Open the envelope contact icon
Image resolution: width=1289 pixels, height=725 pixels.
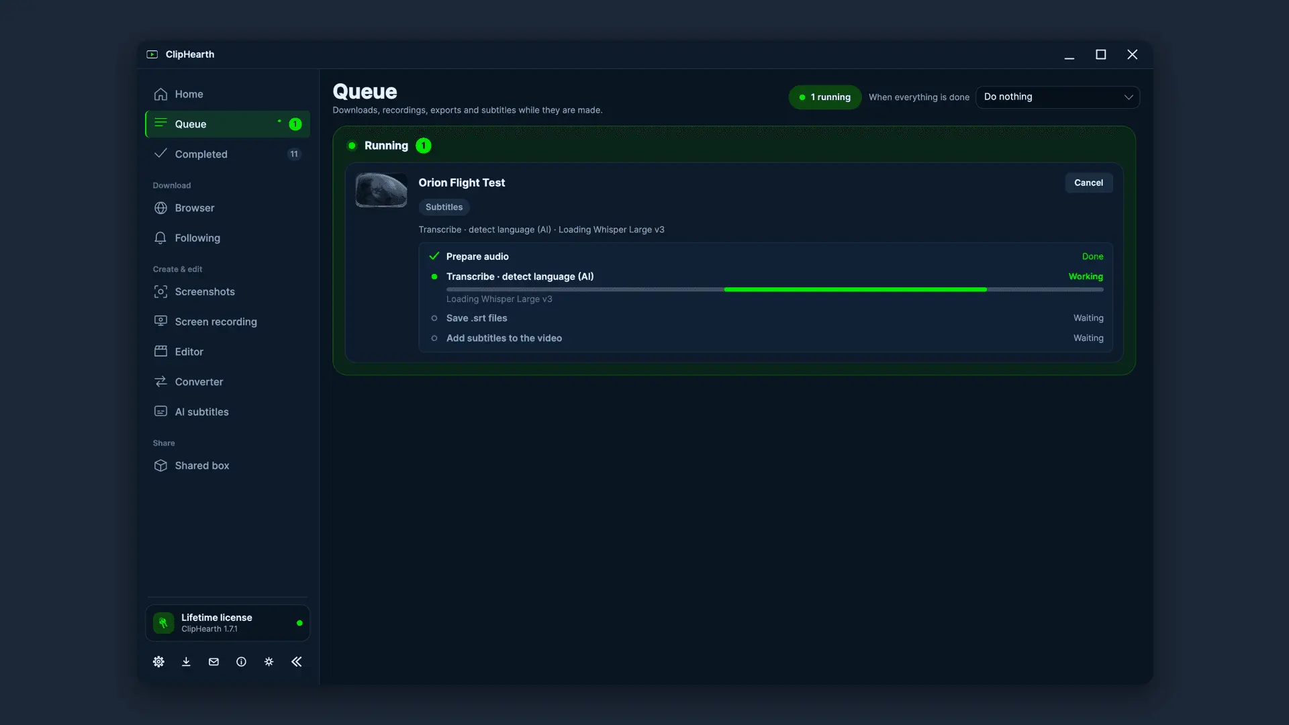point(213,662)
